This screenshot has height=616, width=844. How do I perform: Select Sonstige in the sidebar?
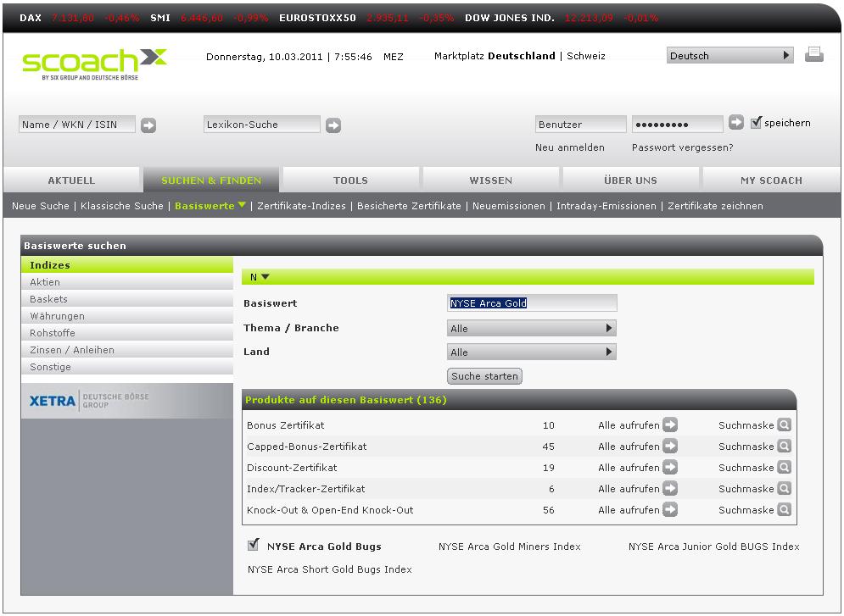tap(127, 367)
